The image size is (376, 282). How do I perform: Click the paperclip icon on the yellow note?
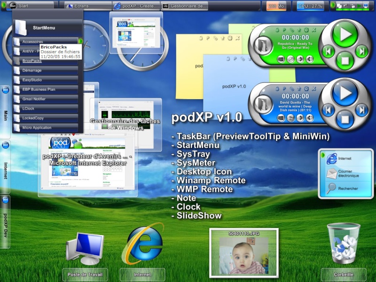(215, 38)
